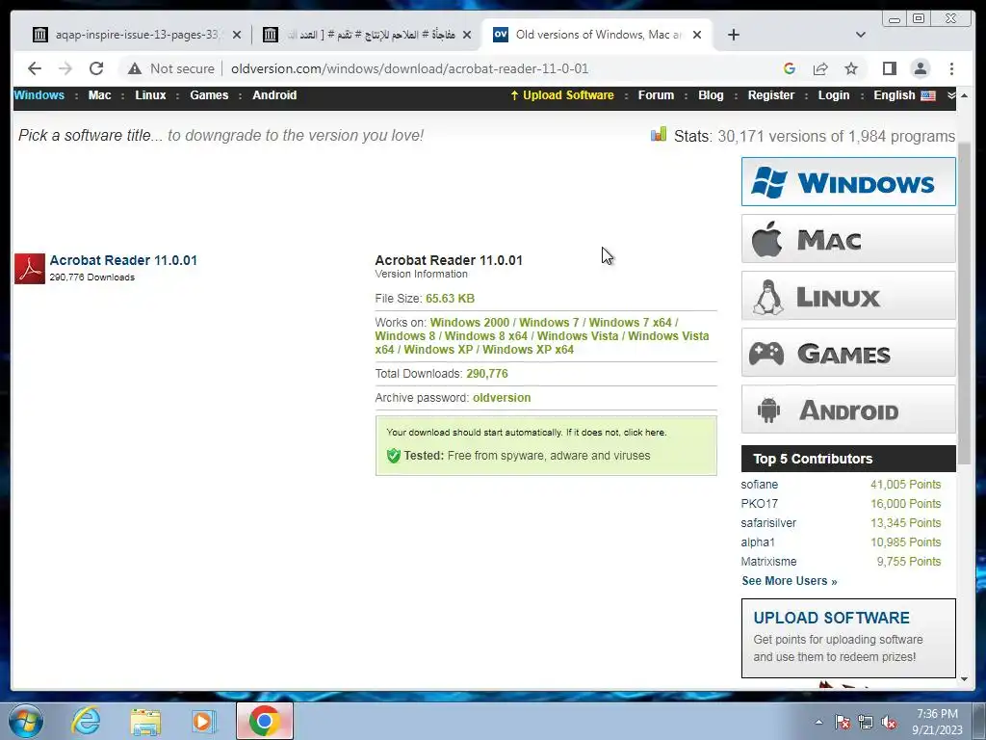Click the muted volume tray icon

pos(889,723)
